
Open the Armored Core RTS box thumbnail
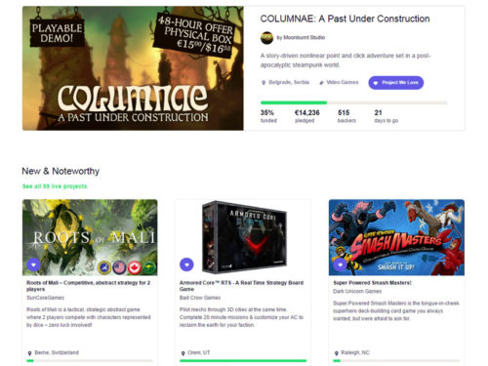[243, 237]
